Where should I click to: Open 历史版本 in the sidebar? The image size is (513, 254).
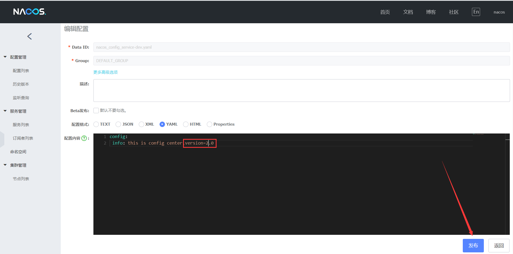[21, 84]
